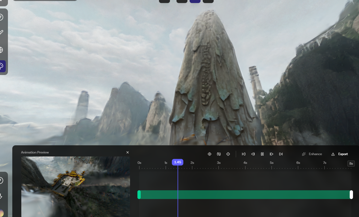The image size is (359, 217).
Task: Select the highlighted square option at the top
Action: point(195,1)
